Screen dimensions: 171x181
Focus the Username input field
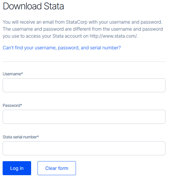(x=84, y=85)
